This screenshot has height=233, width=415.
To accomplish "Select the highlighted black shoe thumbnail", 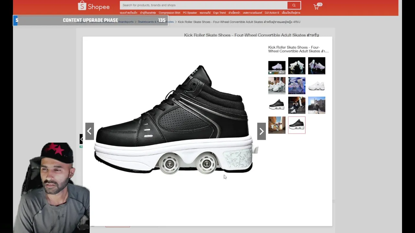I will point(297,125).
